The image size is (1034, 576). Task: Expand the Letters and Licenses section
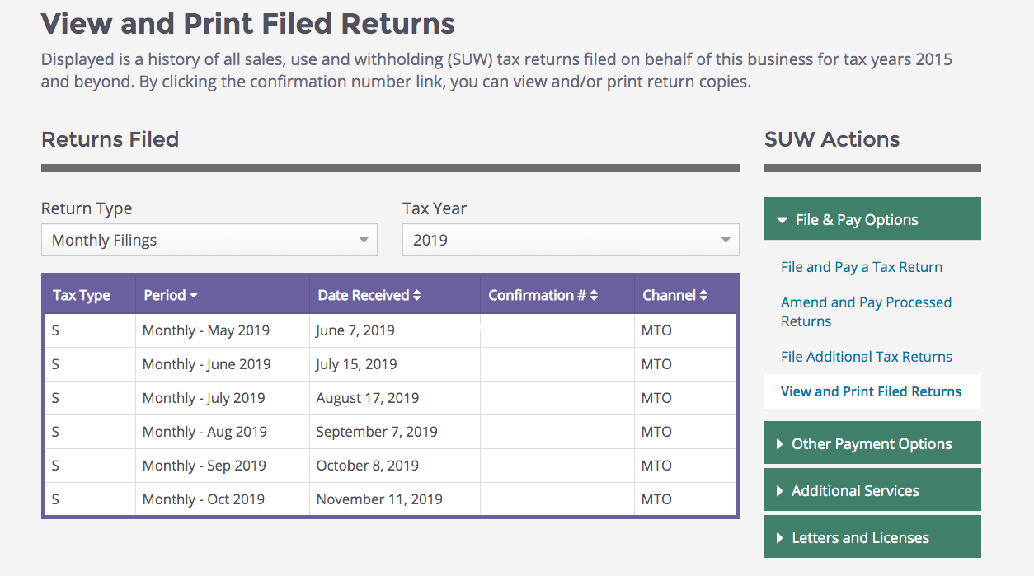click(x=872, y=537)
